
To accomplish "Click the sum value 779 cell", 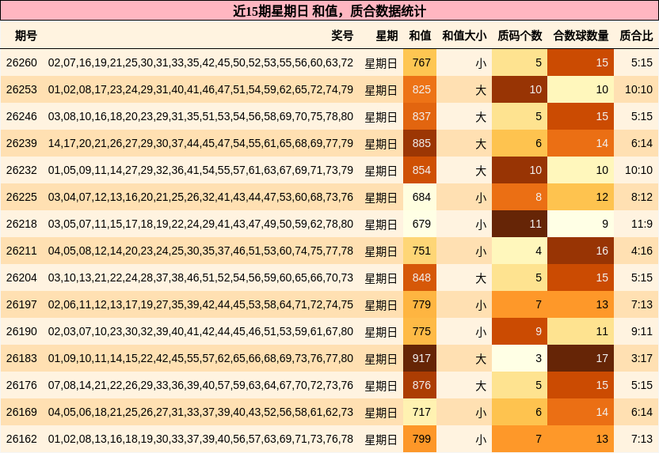I will (x=420, y=304).
